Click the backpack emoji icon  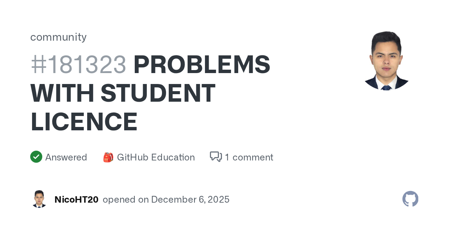tap(108, 157)
